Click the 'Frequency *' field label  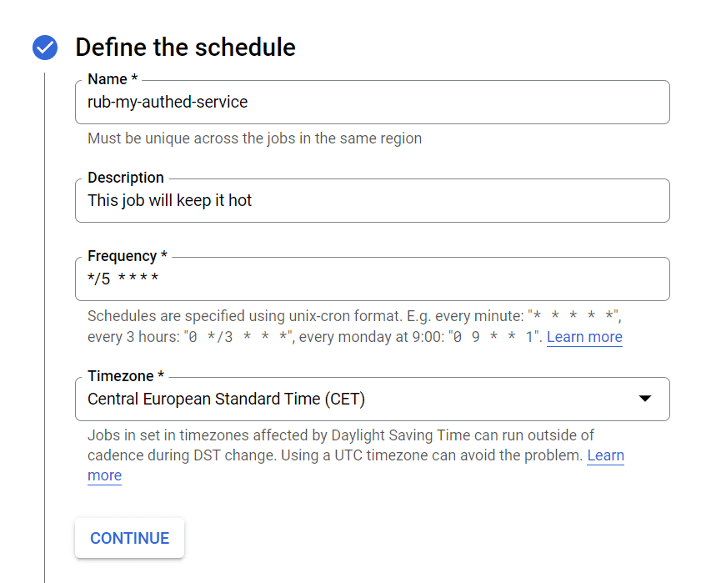coord(127,256)
